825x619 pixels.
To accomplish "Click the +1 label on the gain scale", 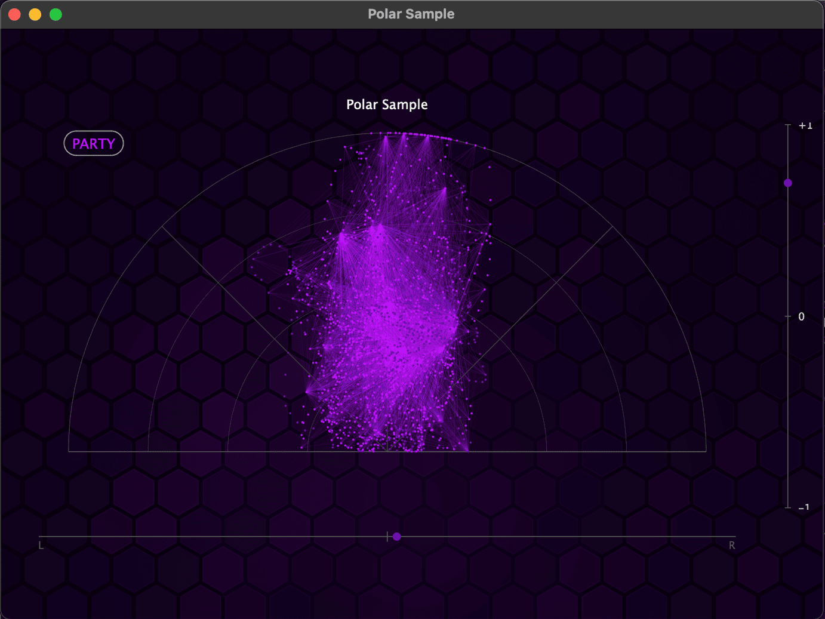I will [x=805, y=125].
